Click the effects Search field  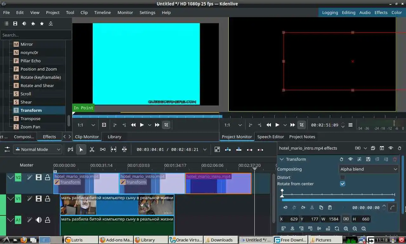(x=36, y=35)
